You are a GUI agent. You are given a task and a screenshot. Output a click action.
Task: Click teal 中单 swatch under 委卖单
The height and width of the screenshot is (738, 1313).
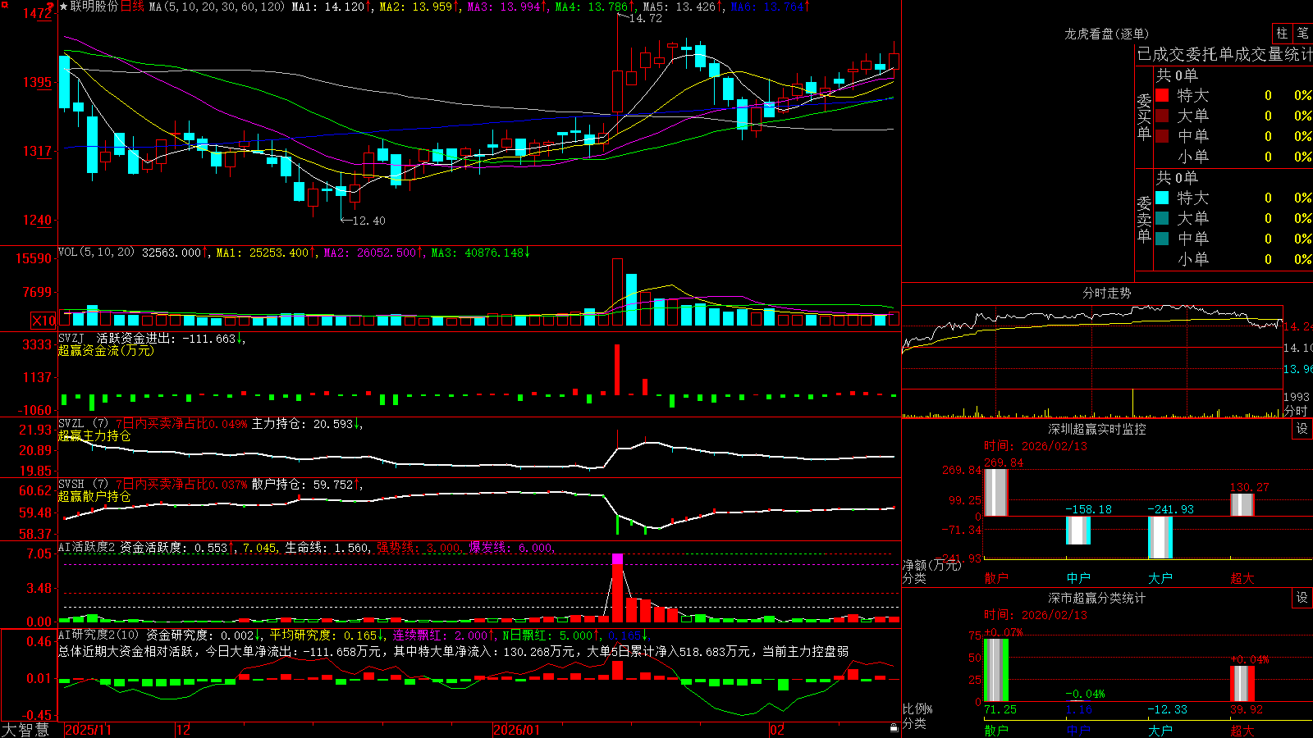(x=1162, y=239)
